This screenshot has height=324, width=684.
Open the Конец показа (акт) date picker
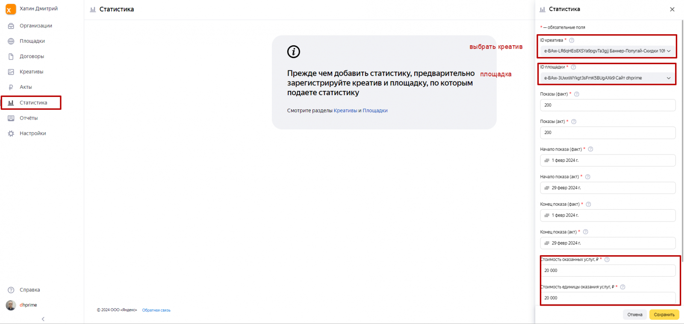607,243
